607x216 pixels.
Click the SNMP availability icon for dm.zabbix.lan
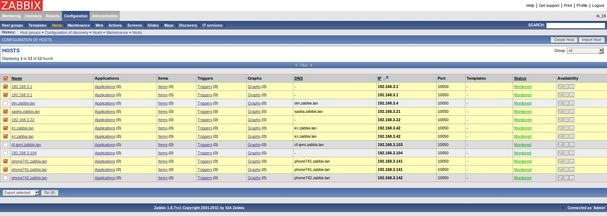point(566,103)
